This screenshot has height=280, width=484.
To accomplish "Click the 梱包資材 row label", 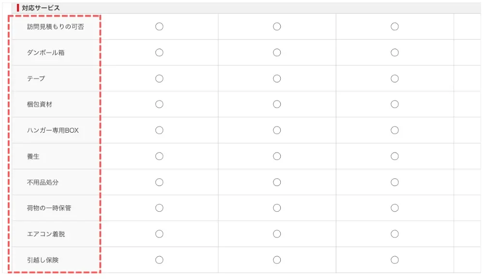I will coord(39,104).
